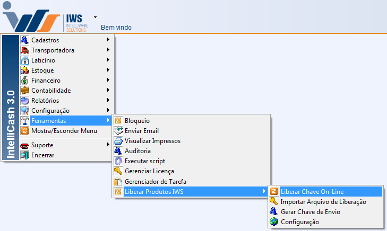The image size is (387, 231).
Task: Click the Importar Arquivo de Liberação key icon
Action: (274, 201)
